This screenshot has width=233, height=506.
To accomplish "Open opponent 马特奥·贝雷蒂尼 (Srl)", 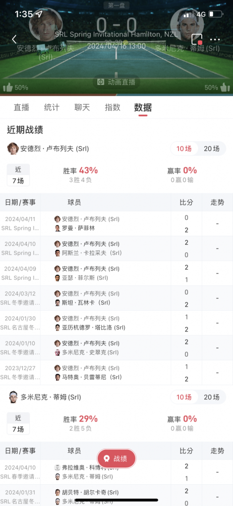I will (x=92, y=377).
